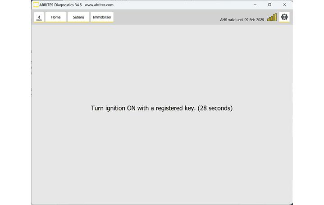
Task: Select the Subaru breadcrumb
Action: point(78,17)
